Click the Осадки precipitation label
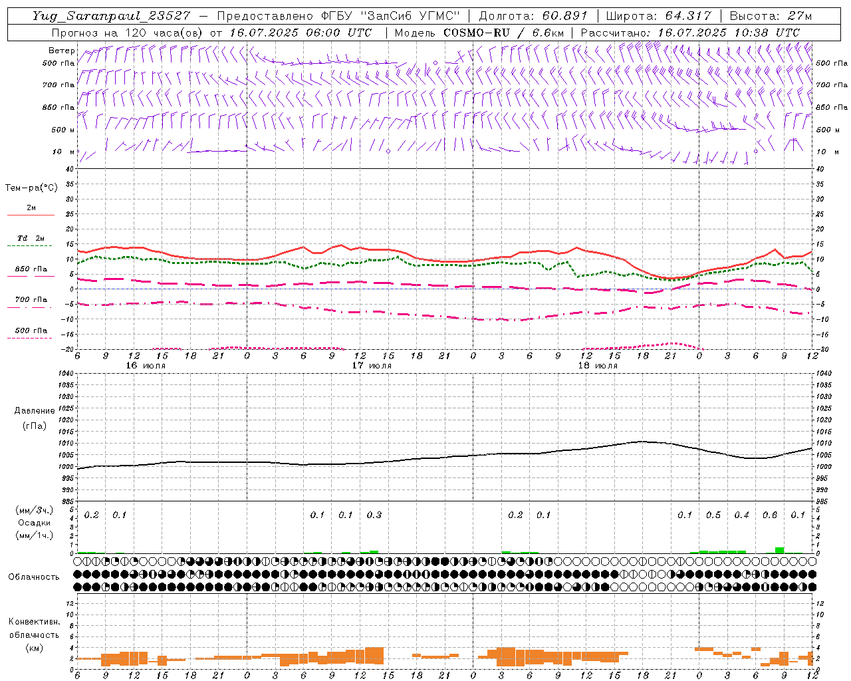851x681 pixels. 35,523
